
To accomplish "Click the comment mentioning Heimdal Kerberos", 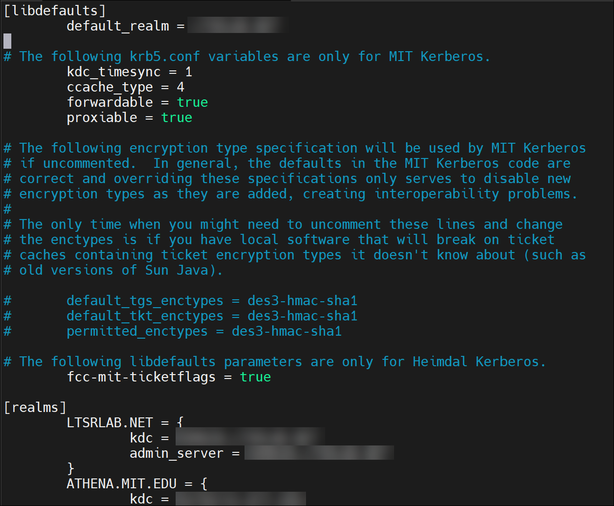I will coord(275,362).
